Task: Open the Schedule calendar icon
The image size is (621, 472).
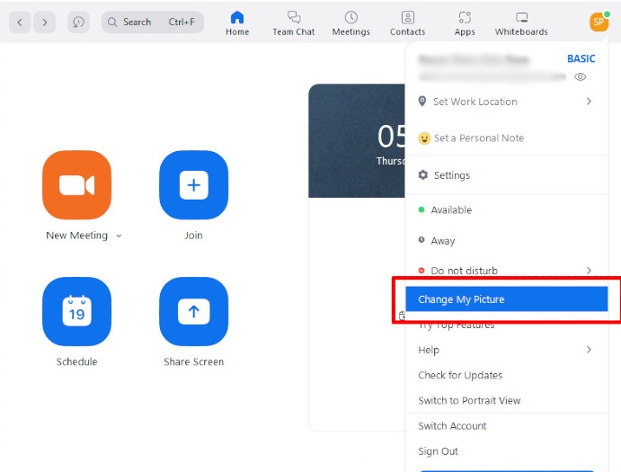Action: click(76, 311)
